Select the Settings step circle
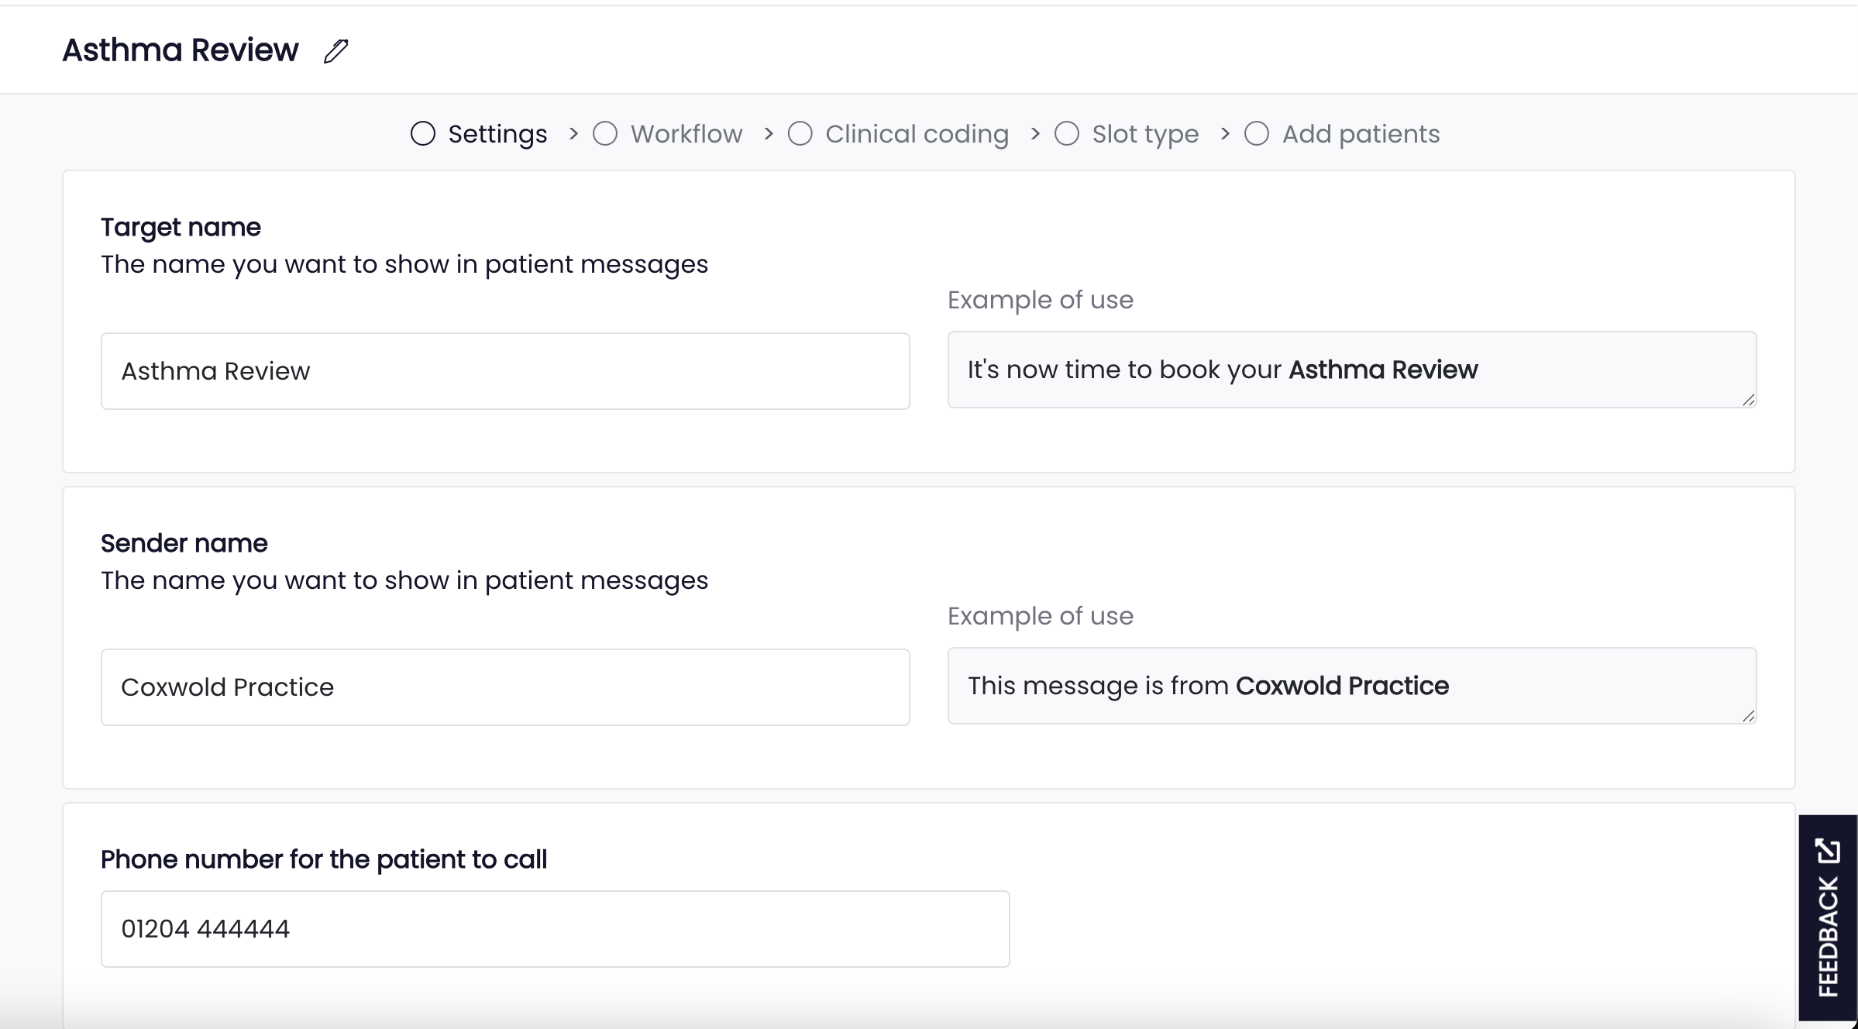Screen dimensions: 1858x1029 point(423,133)
